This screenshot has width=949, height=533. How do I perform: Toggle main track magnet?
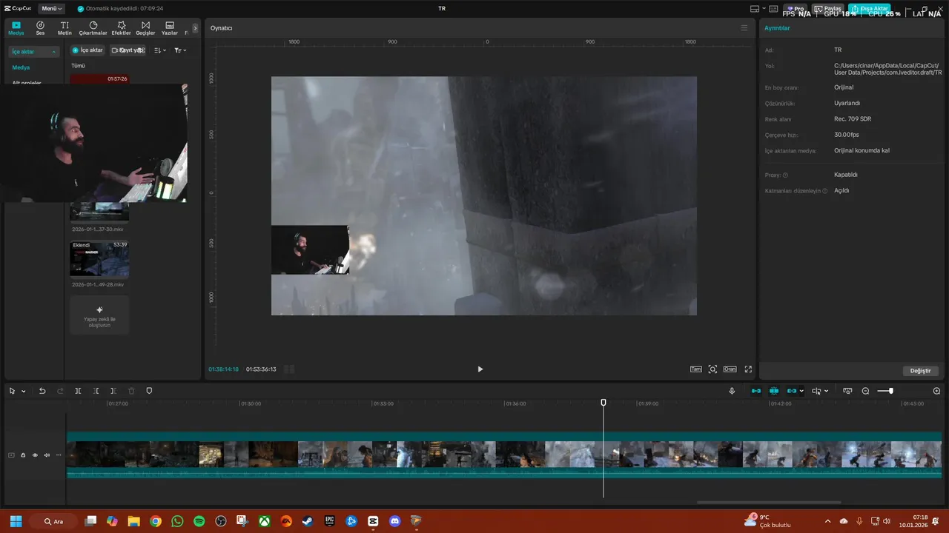click(756, 391)
